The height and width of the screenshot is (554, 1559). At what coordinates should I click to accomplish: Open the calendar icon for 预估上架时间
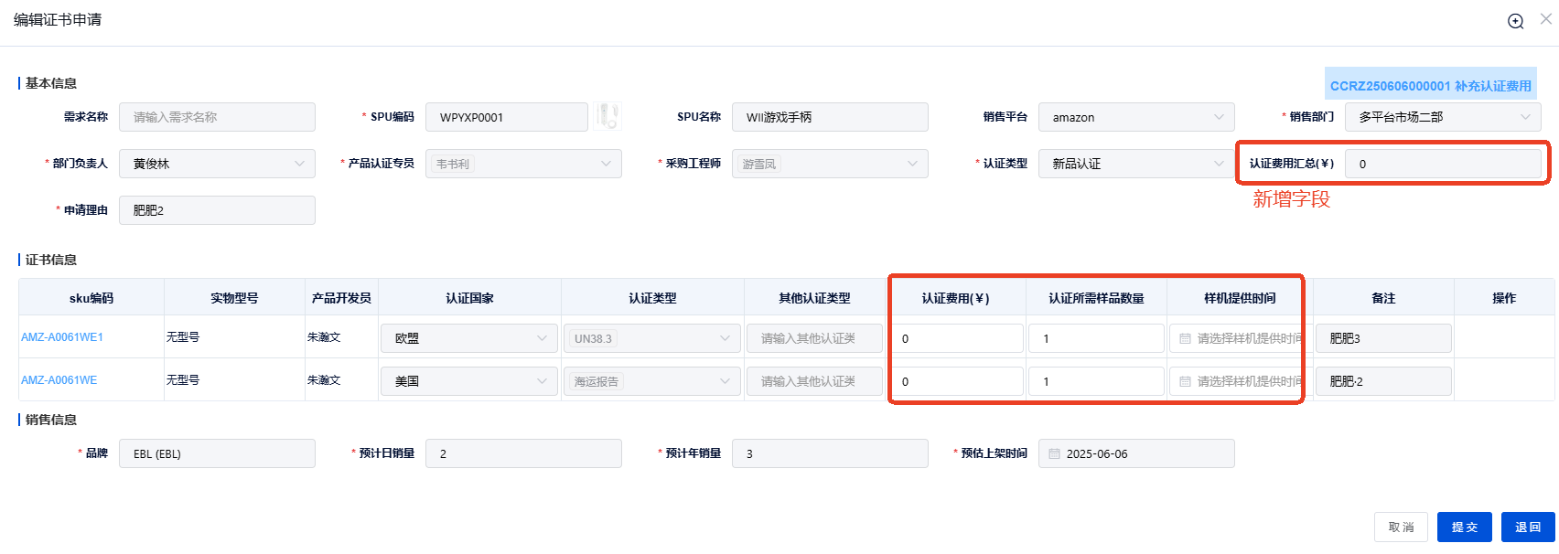1054,454
